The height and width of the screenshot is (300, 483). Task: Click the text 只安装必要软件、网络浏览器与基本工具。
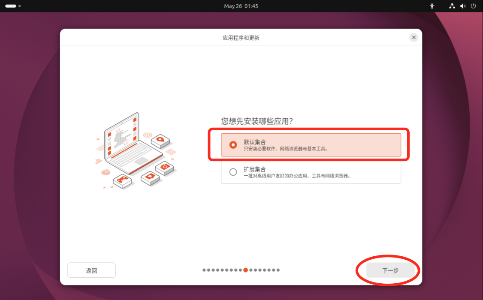[x=286, y=149]
